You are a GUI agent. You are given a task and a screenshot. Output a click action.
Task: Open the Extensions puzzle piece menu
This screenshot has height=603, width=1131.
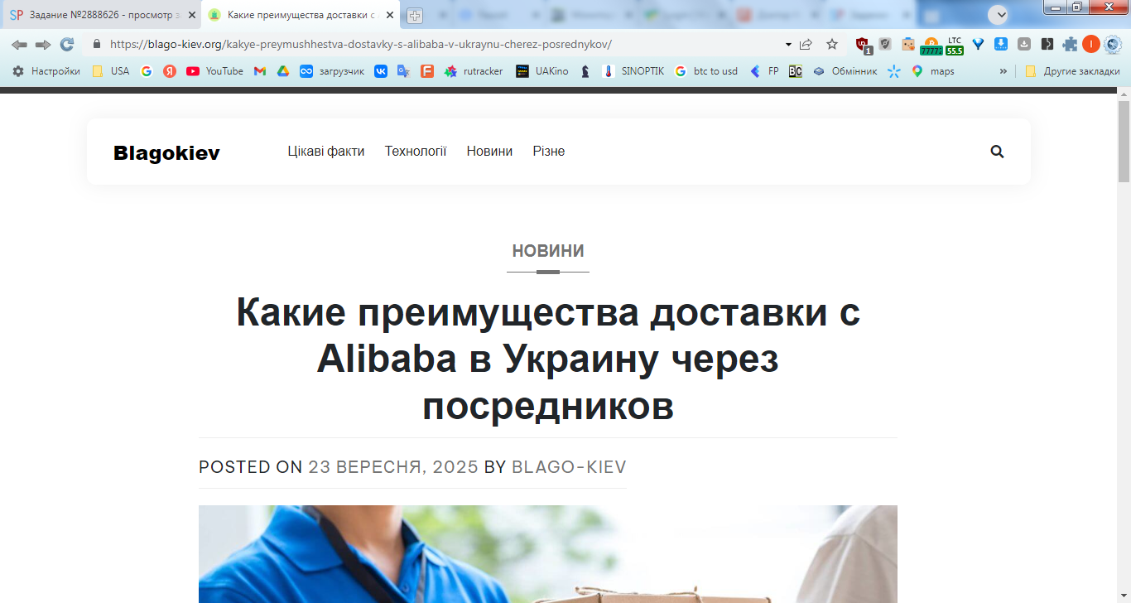(1071, 45)
